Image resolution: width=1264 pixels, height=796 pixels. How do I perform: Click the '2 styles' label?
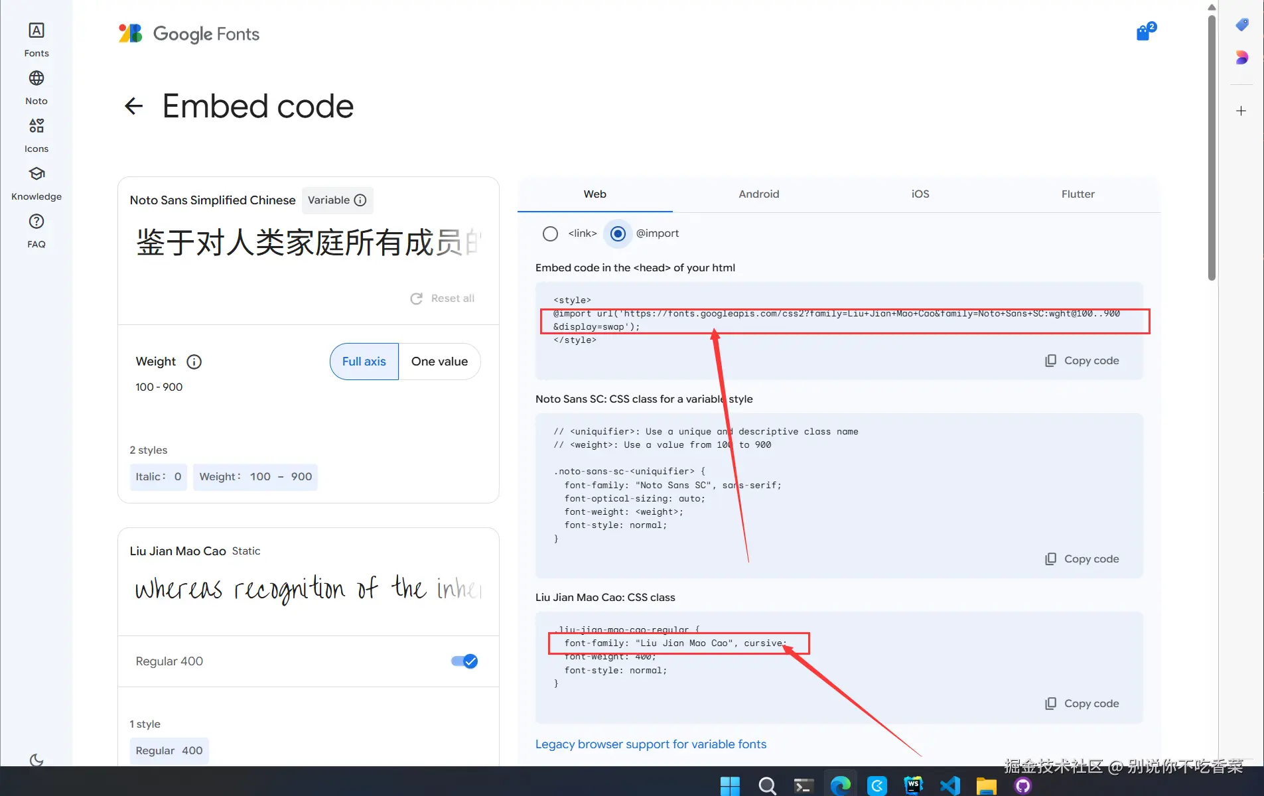click(149, 450)
